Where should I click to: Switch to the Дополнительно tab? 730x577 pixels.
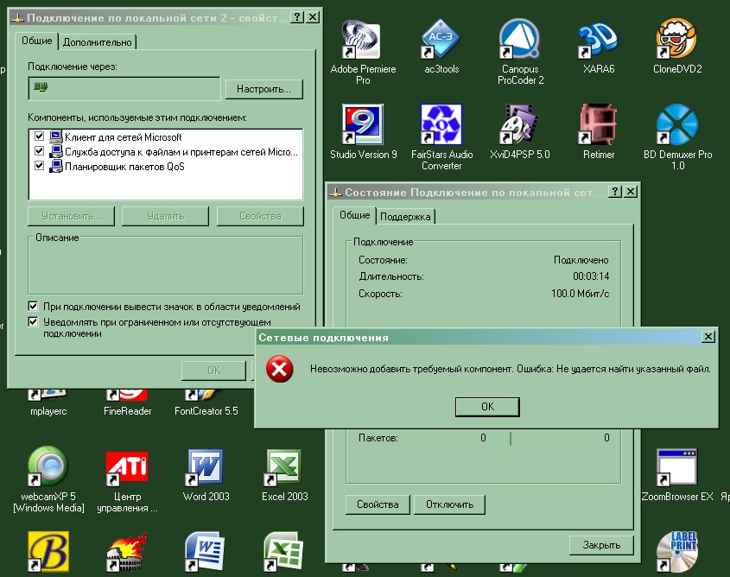97,41
